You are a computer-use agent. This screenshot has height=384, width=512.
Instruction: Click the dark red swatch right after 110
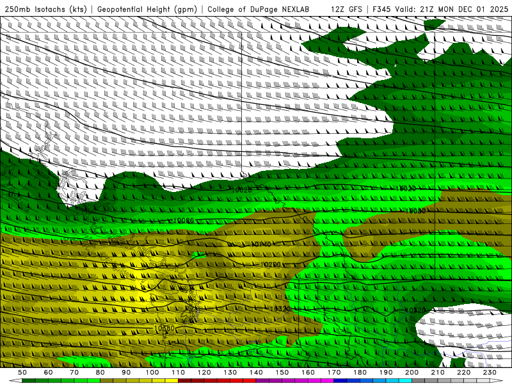(184, 381)
